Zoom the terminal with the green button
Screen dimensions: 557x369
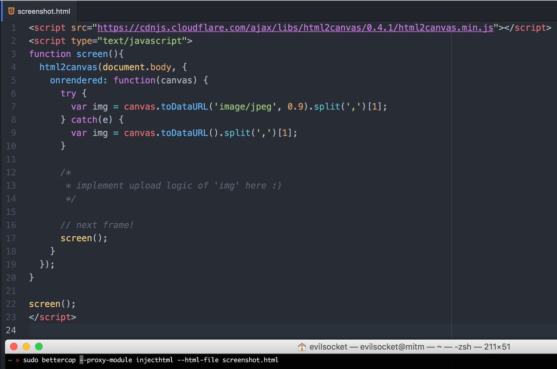pyautogui.click(x=39, y=346)
